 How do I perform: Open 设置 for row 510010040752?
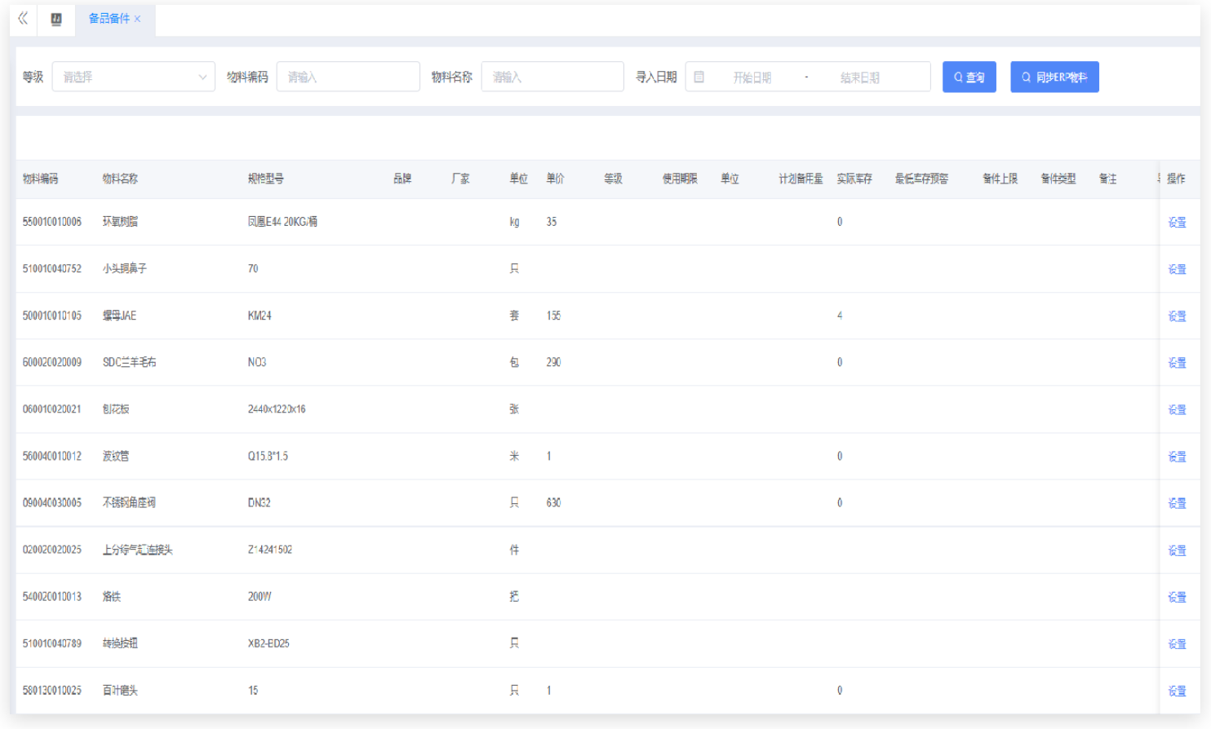tap(1177, 269)
